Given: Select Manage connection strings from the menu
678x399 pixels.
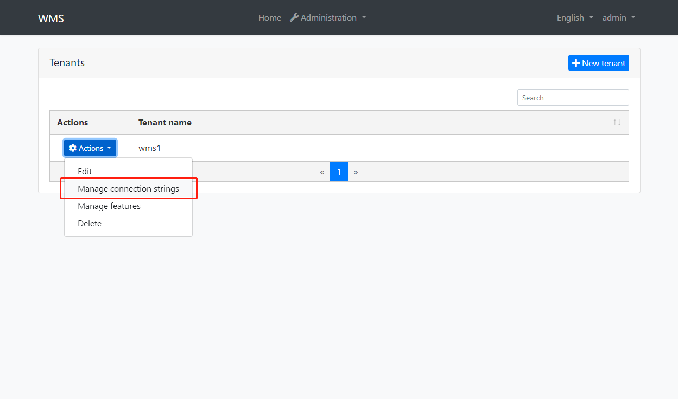Looking at the screenshot, I should (x=128, y=188).
